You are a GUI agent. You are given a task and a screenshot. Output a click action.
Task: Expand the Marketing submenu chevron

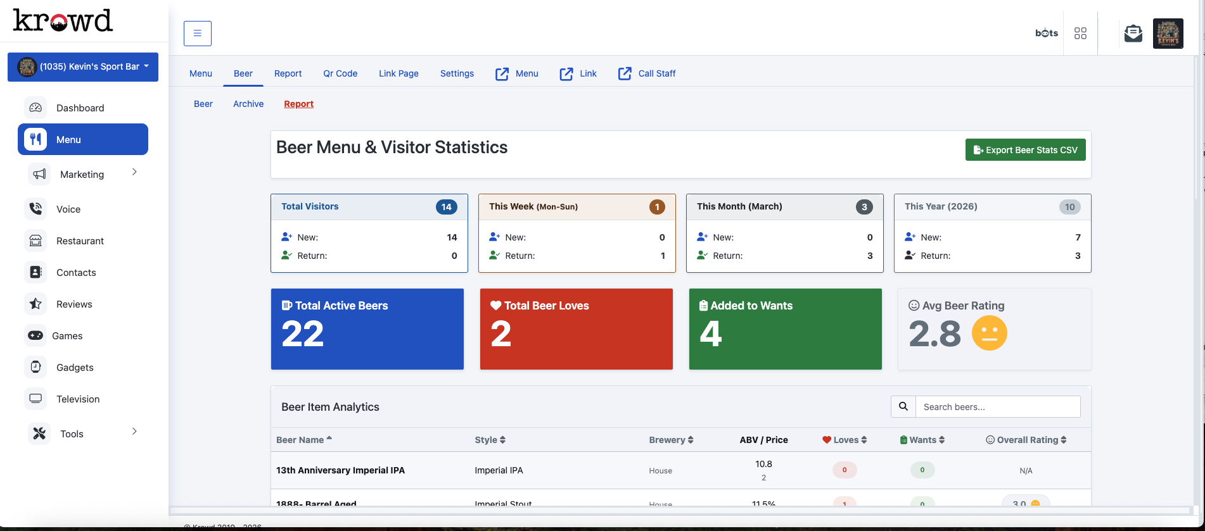point(134,172)
